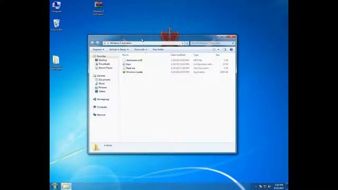
Task: Open the Share with dropdown
Action: [140, 50]
